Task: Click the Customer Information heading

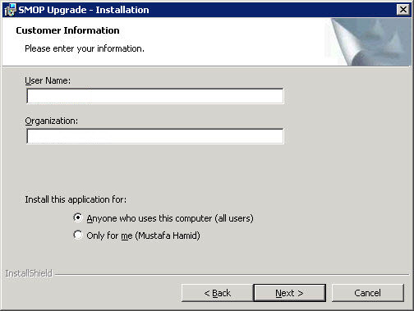Action: point(67,30)
